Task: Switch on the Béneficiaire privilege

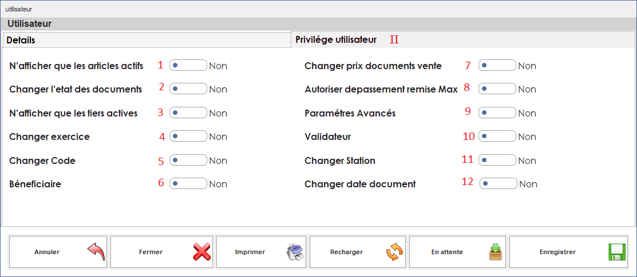Action: [188, 183]
